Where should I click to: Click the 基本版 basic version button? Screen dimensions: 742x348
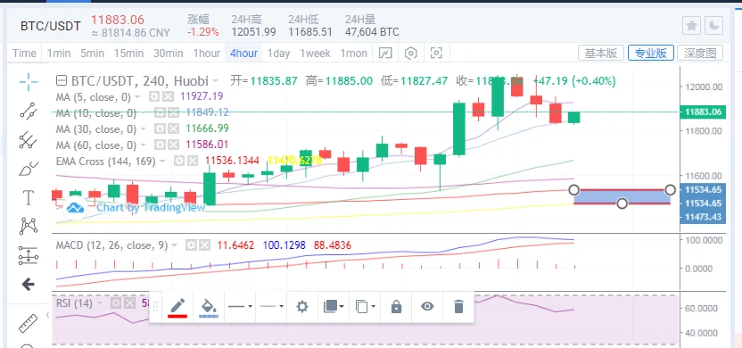tap(601, 53)
